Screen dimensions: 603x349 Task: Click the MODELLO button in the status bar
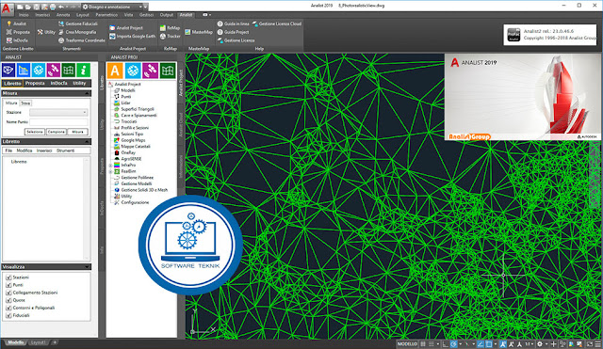coord(407,344)
